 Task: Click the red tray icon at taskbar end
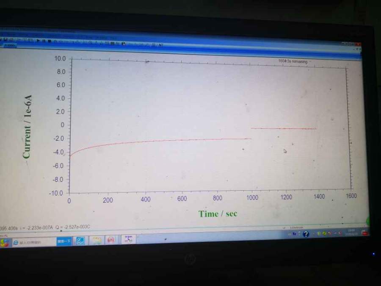[x=365, y=233]
